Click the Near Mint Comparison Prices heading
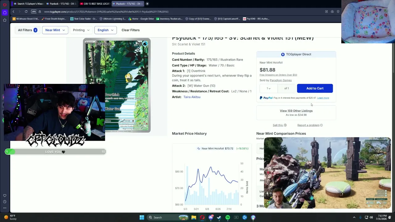 click(x=281, y=134)
